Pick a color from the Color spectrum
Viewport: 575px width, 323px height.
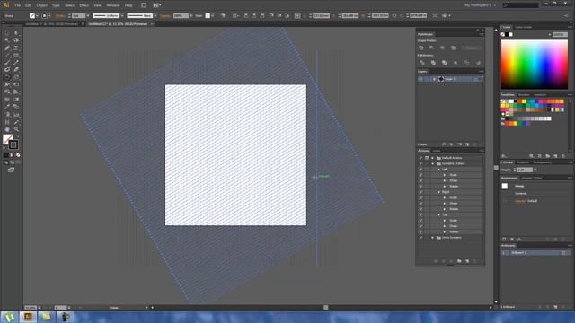click(x=535, y=65)
